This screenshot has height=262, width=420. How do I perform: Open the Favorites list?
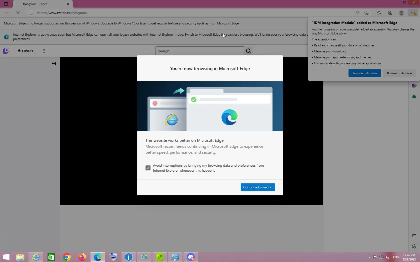pyautogui.click(x=379, y=13)
